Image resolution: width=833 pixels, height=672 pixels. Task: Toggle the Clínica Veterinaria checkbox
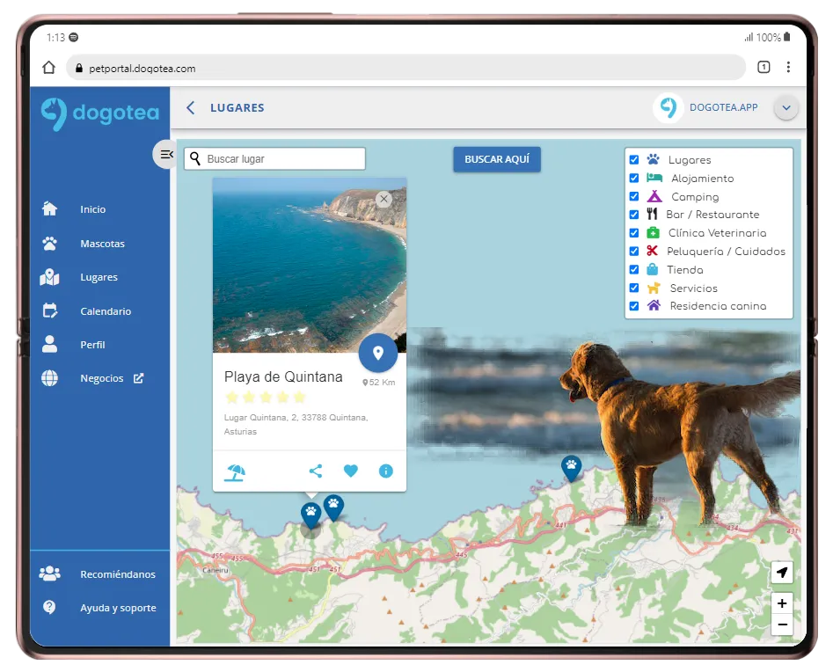[633, 233]
